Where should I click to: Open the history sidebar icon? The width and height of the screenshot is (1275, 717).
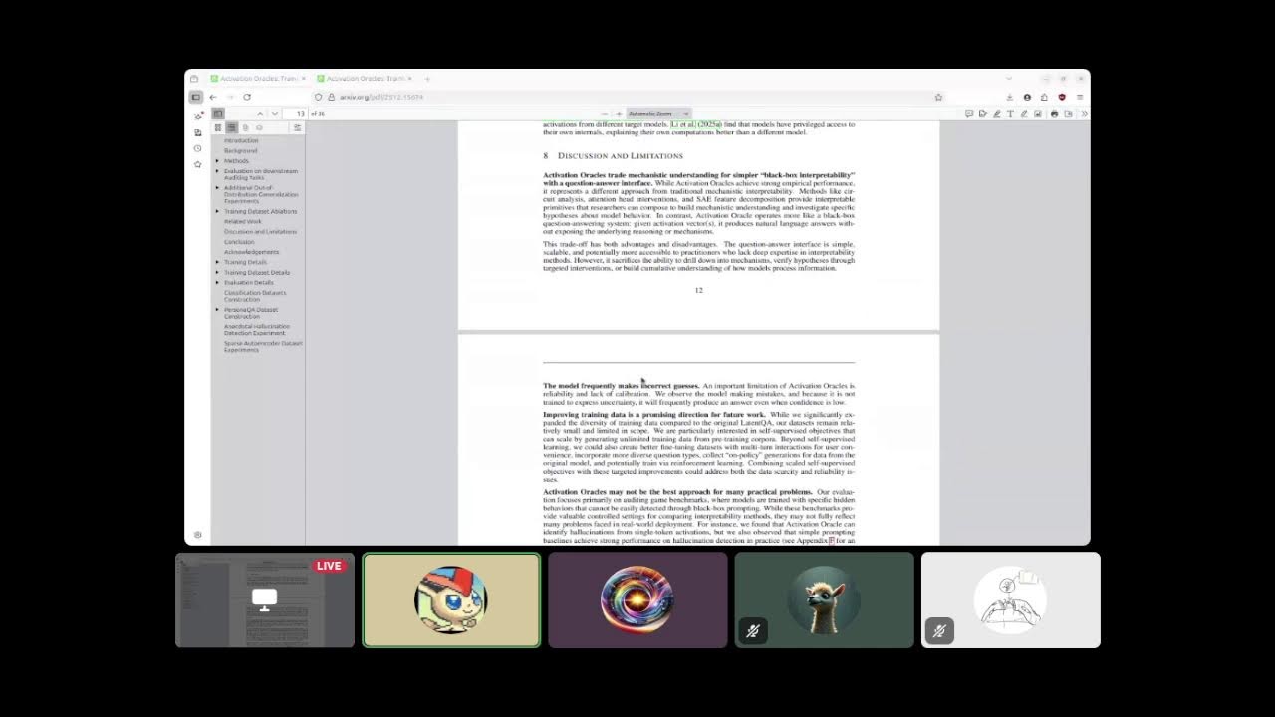(198, 148)
